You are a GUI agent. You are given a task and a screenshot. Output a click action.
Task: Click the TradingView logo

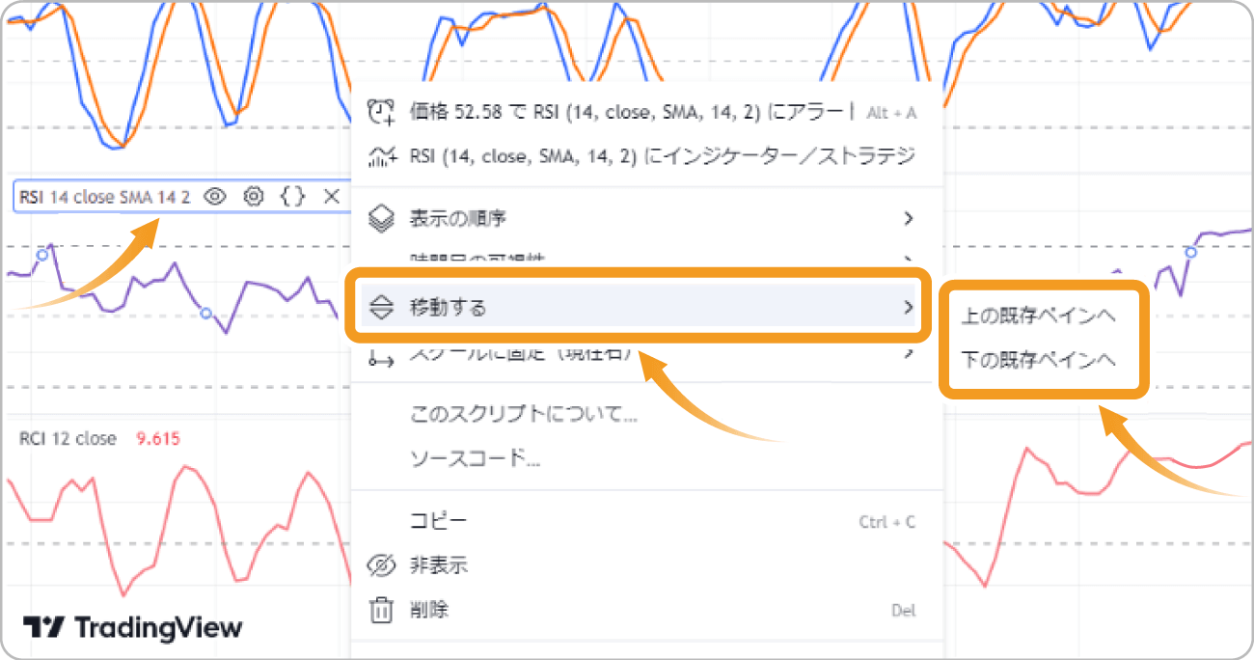[133, 627]
